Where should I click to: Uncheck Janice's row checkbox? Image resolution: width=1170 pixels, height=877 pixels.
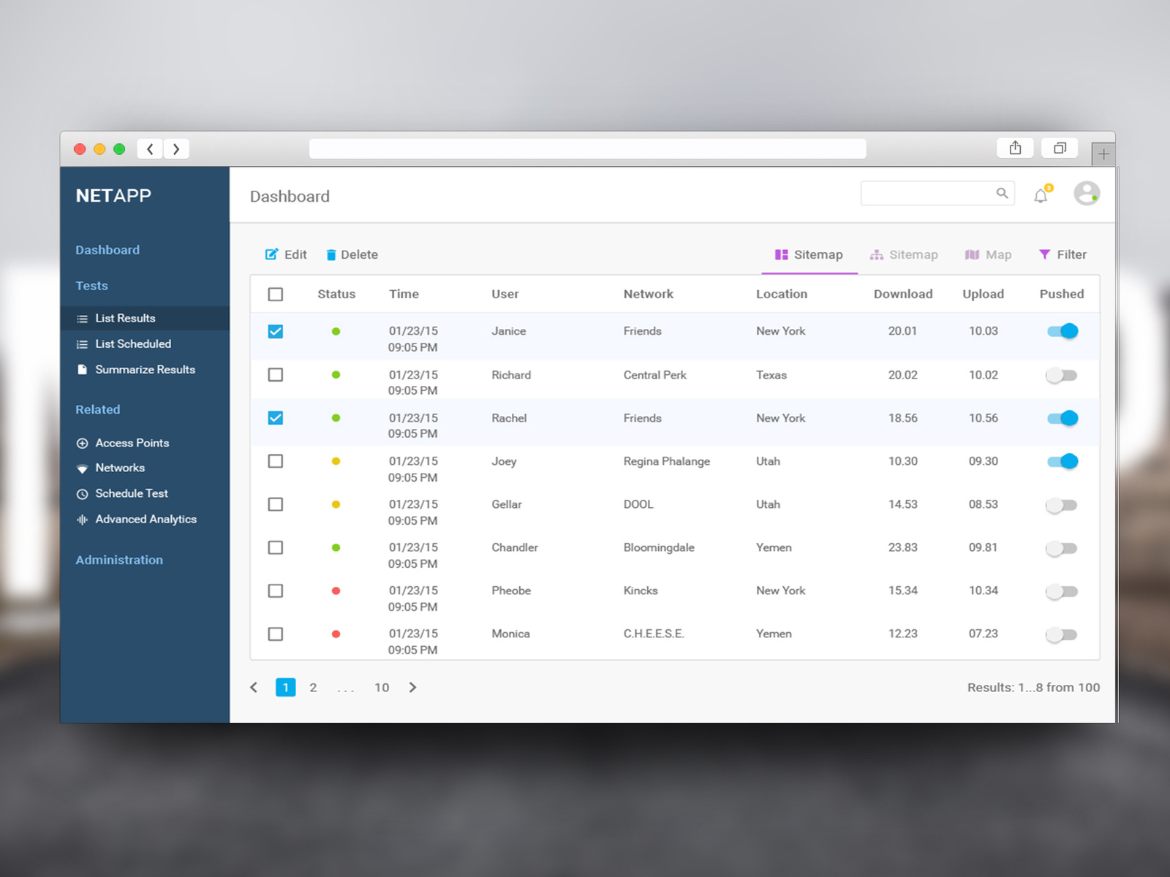276,331
